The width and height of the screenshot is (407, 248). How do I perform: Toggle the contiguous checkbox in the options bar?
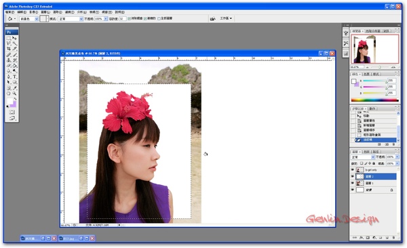click(145, 18)
